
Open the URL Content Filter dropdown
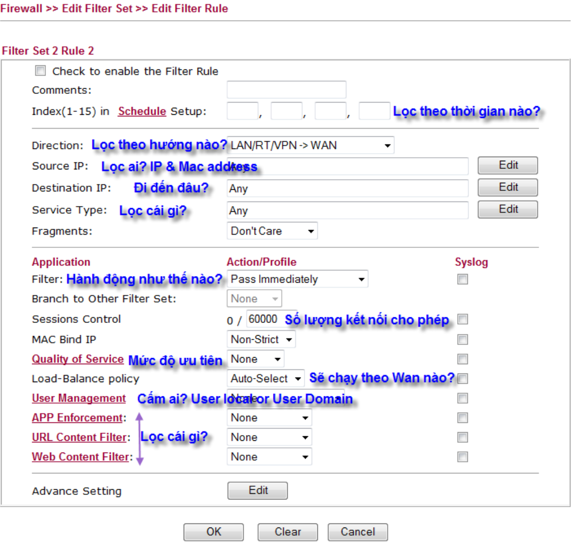[x=269, y=437]
